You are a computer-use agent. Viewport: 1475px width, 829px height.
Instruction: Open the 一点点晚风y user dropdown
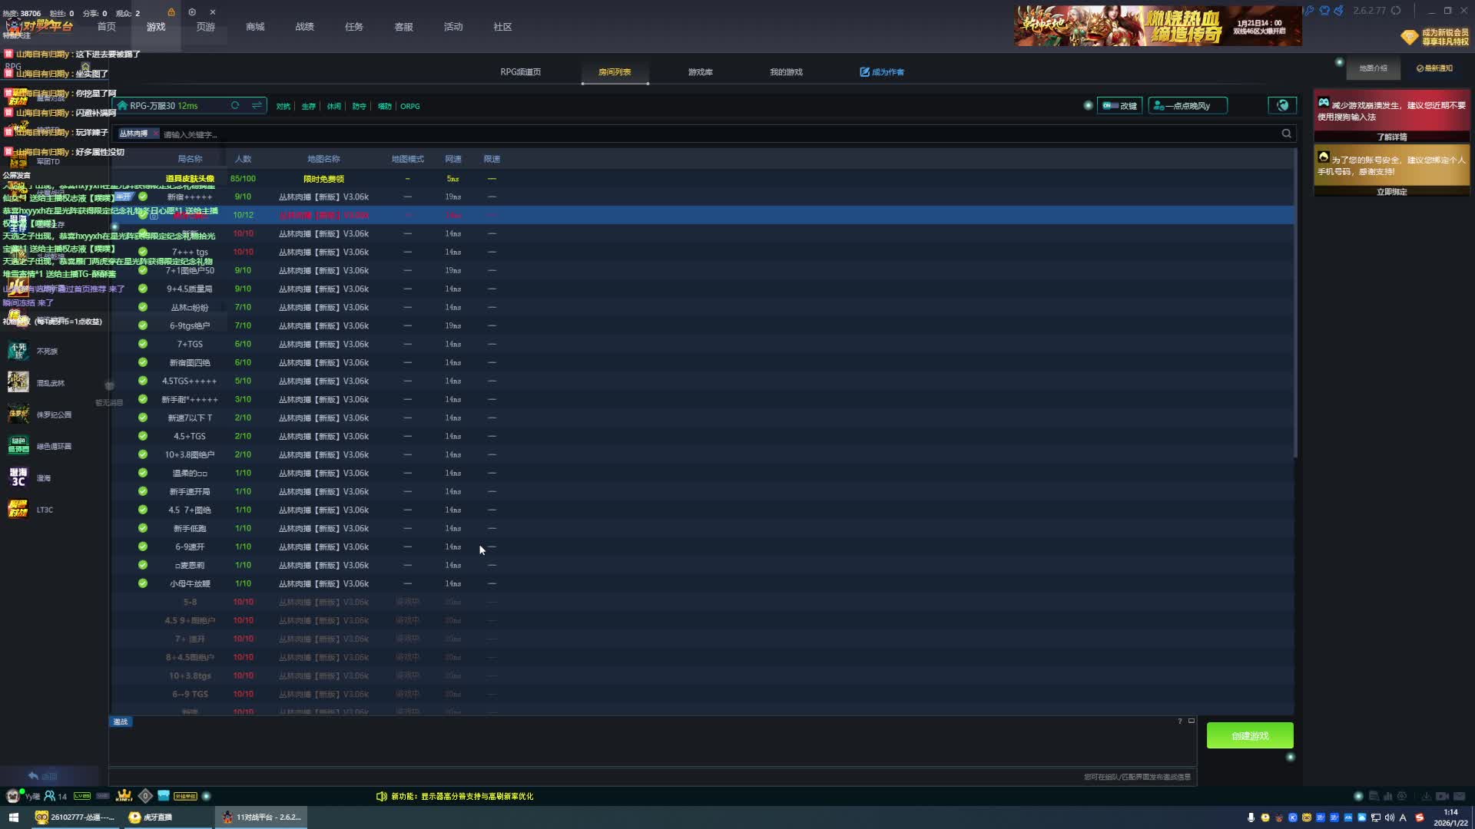[x=1187, y=106]
